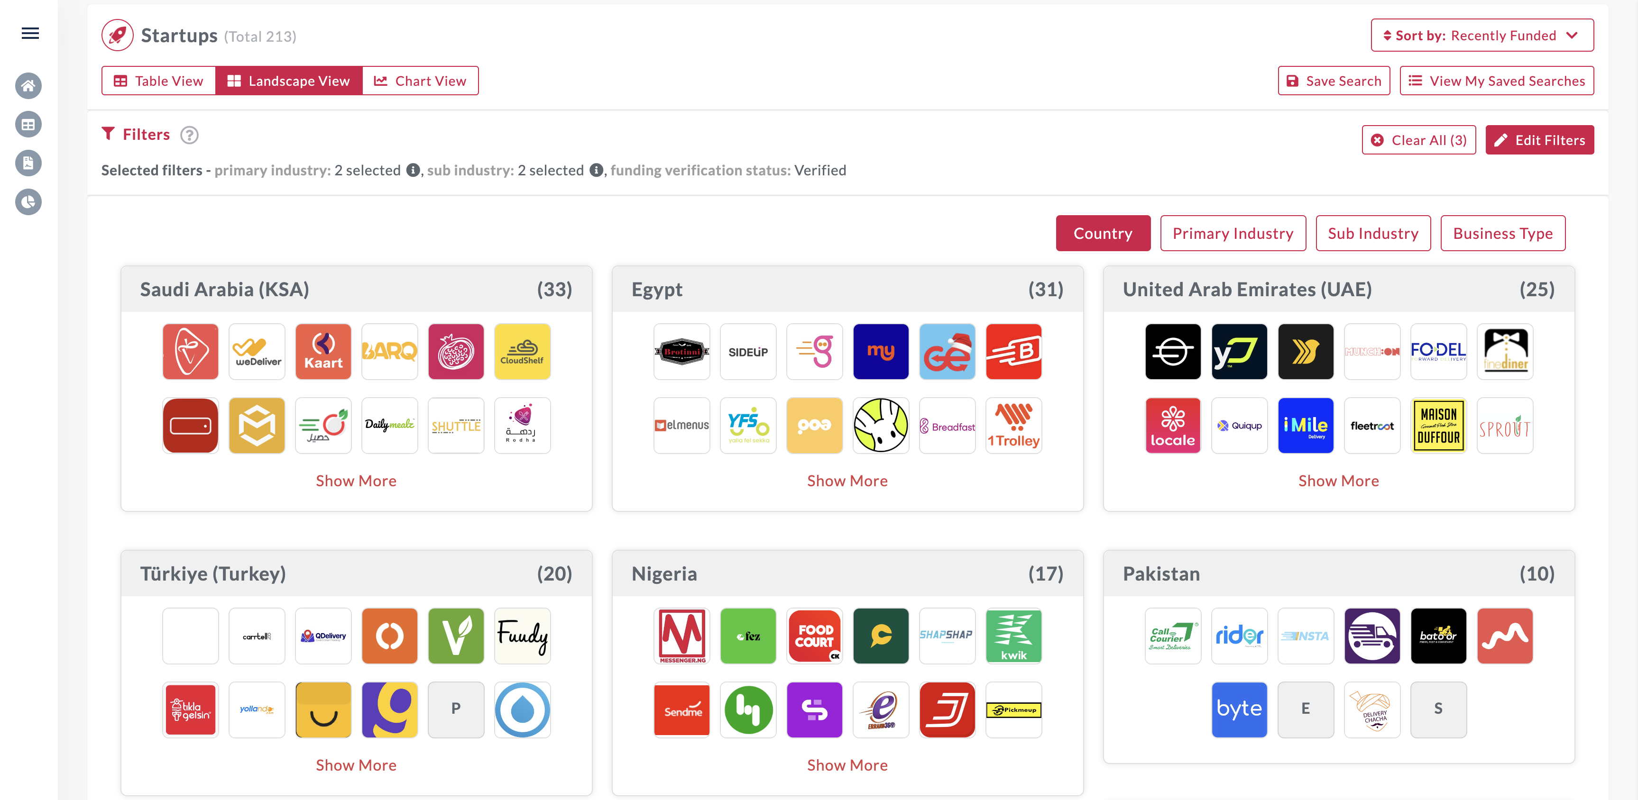Open the fleetroot startup logo
Image resolution: width=1638 pixels, height=800 pixels.
click(1372, 425)
